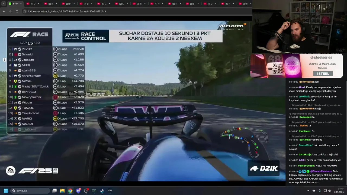Open File Explorer from the taskbar
This screenshot has height=195, width=347.
pos(62,191)
